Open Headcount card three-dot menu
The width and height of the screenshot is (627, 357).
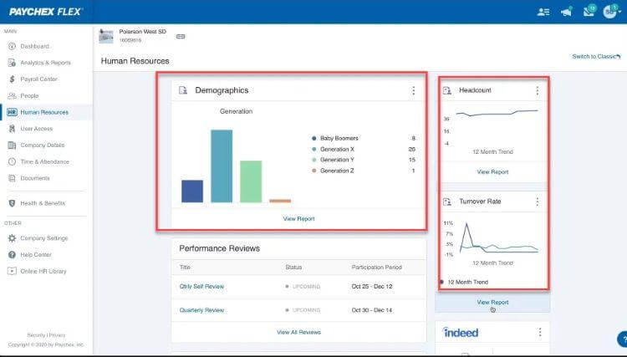[537, 90]
